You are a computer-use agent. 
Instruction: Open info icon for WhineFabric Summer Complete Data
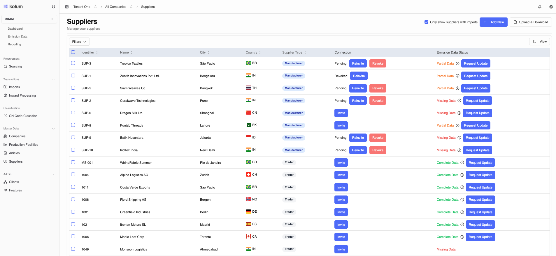coord(462,163)
